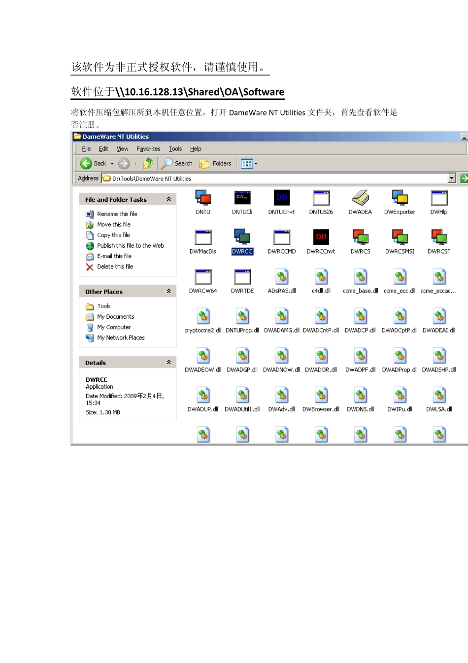Image resolution: width=468 pixels, height=663 pixels.
Task: Open the DNTU application icon
Action: coord(203,198)
